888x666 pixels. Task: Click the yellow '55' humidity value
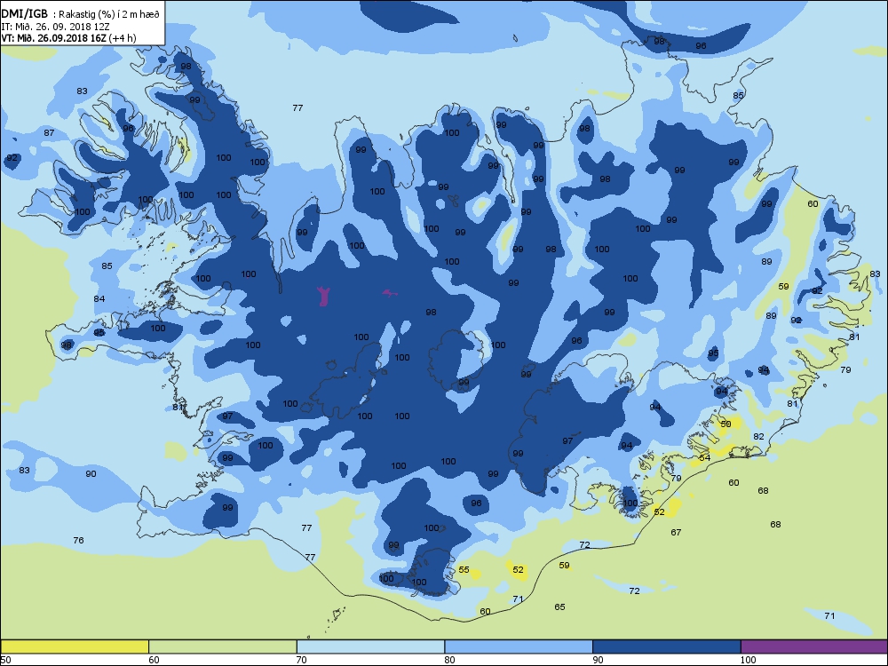464,570
